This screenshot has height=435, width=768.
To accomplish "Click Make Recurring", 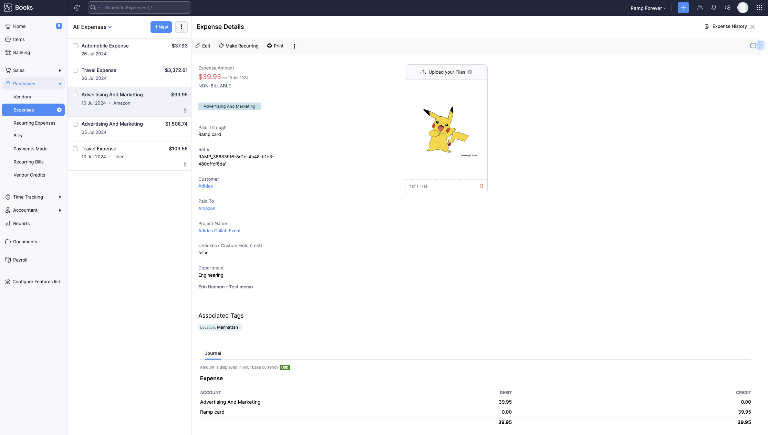I will coord(239,46).
